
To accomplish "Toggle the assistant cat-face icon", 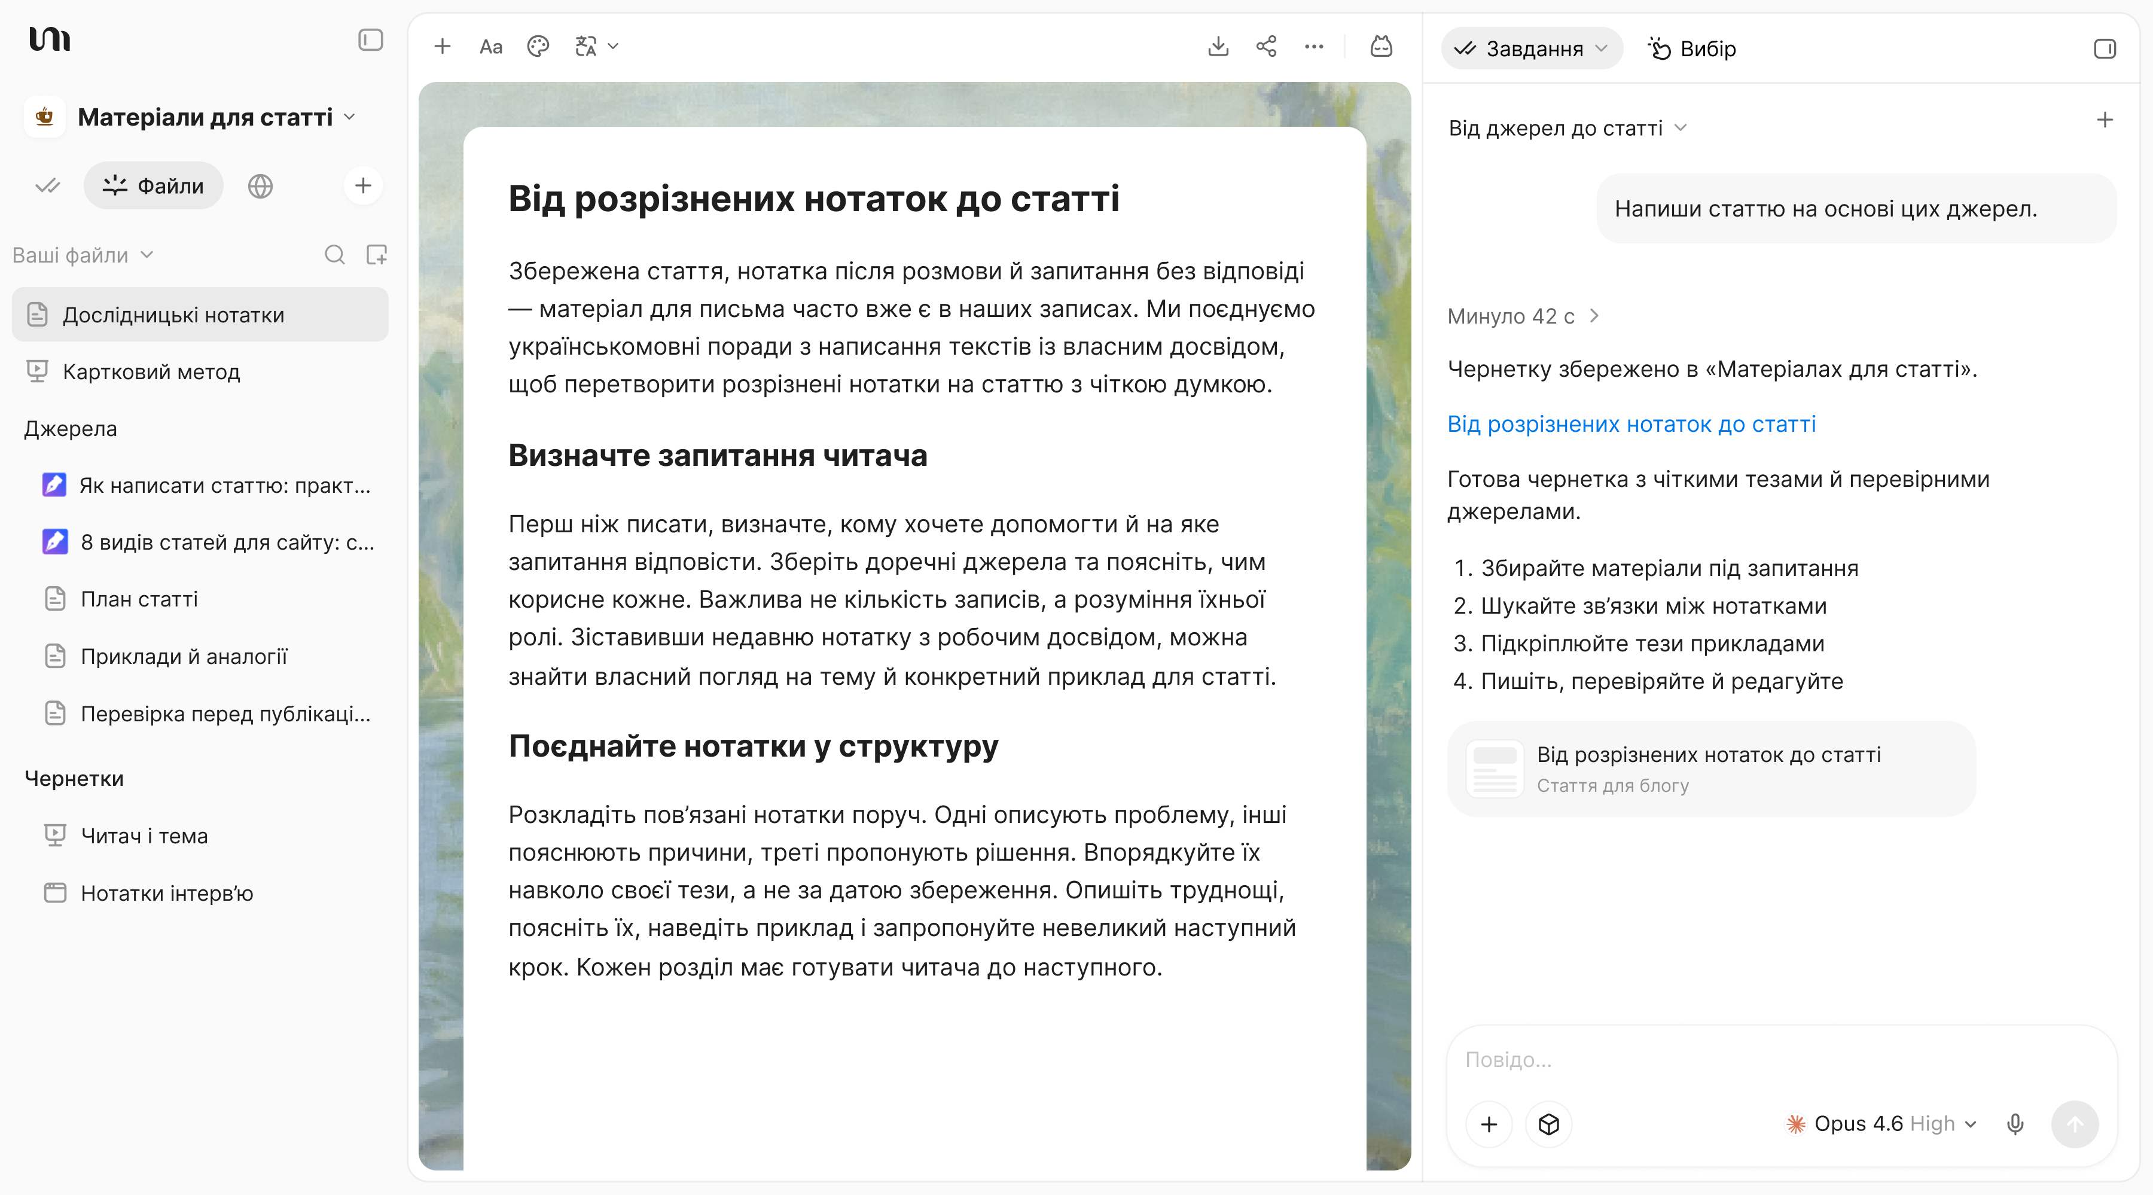I will coord(1382,47).
